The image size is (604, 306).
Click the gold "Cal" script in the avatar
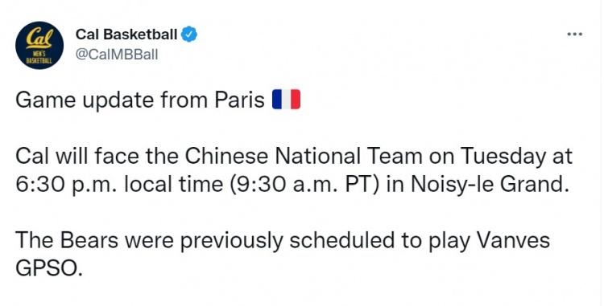[x=39, y=38]
